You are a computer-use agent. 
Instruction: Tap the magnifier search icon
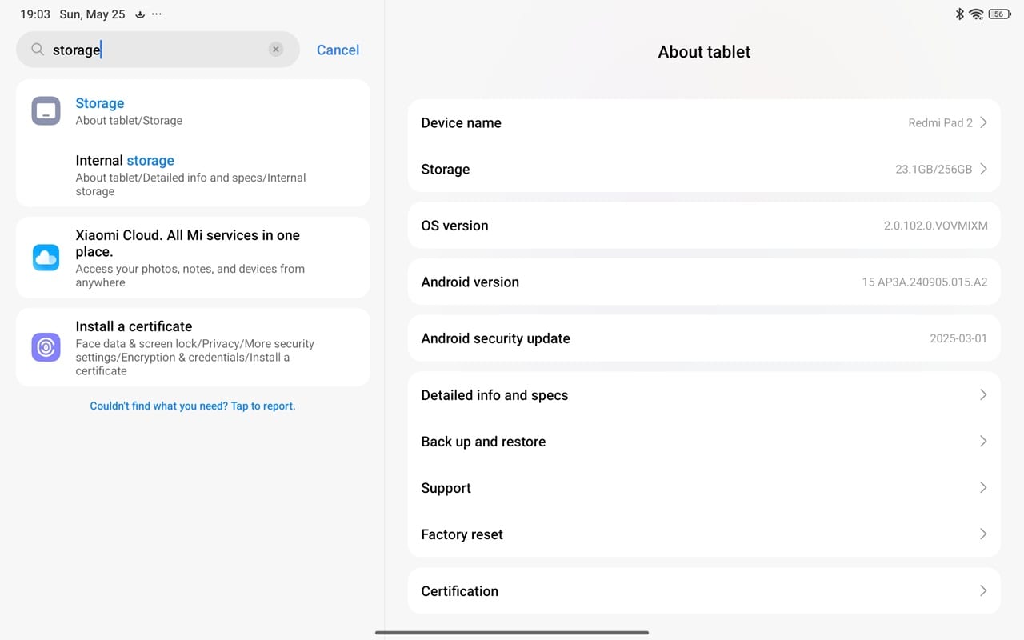pyautogui.click(x=38, y=50)
